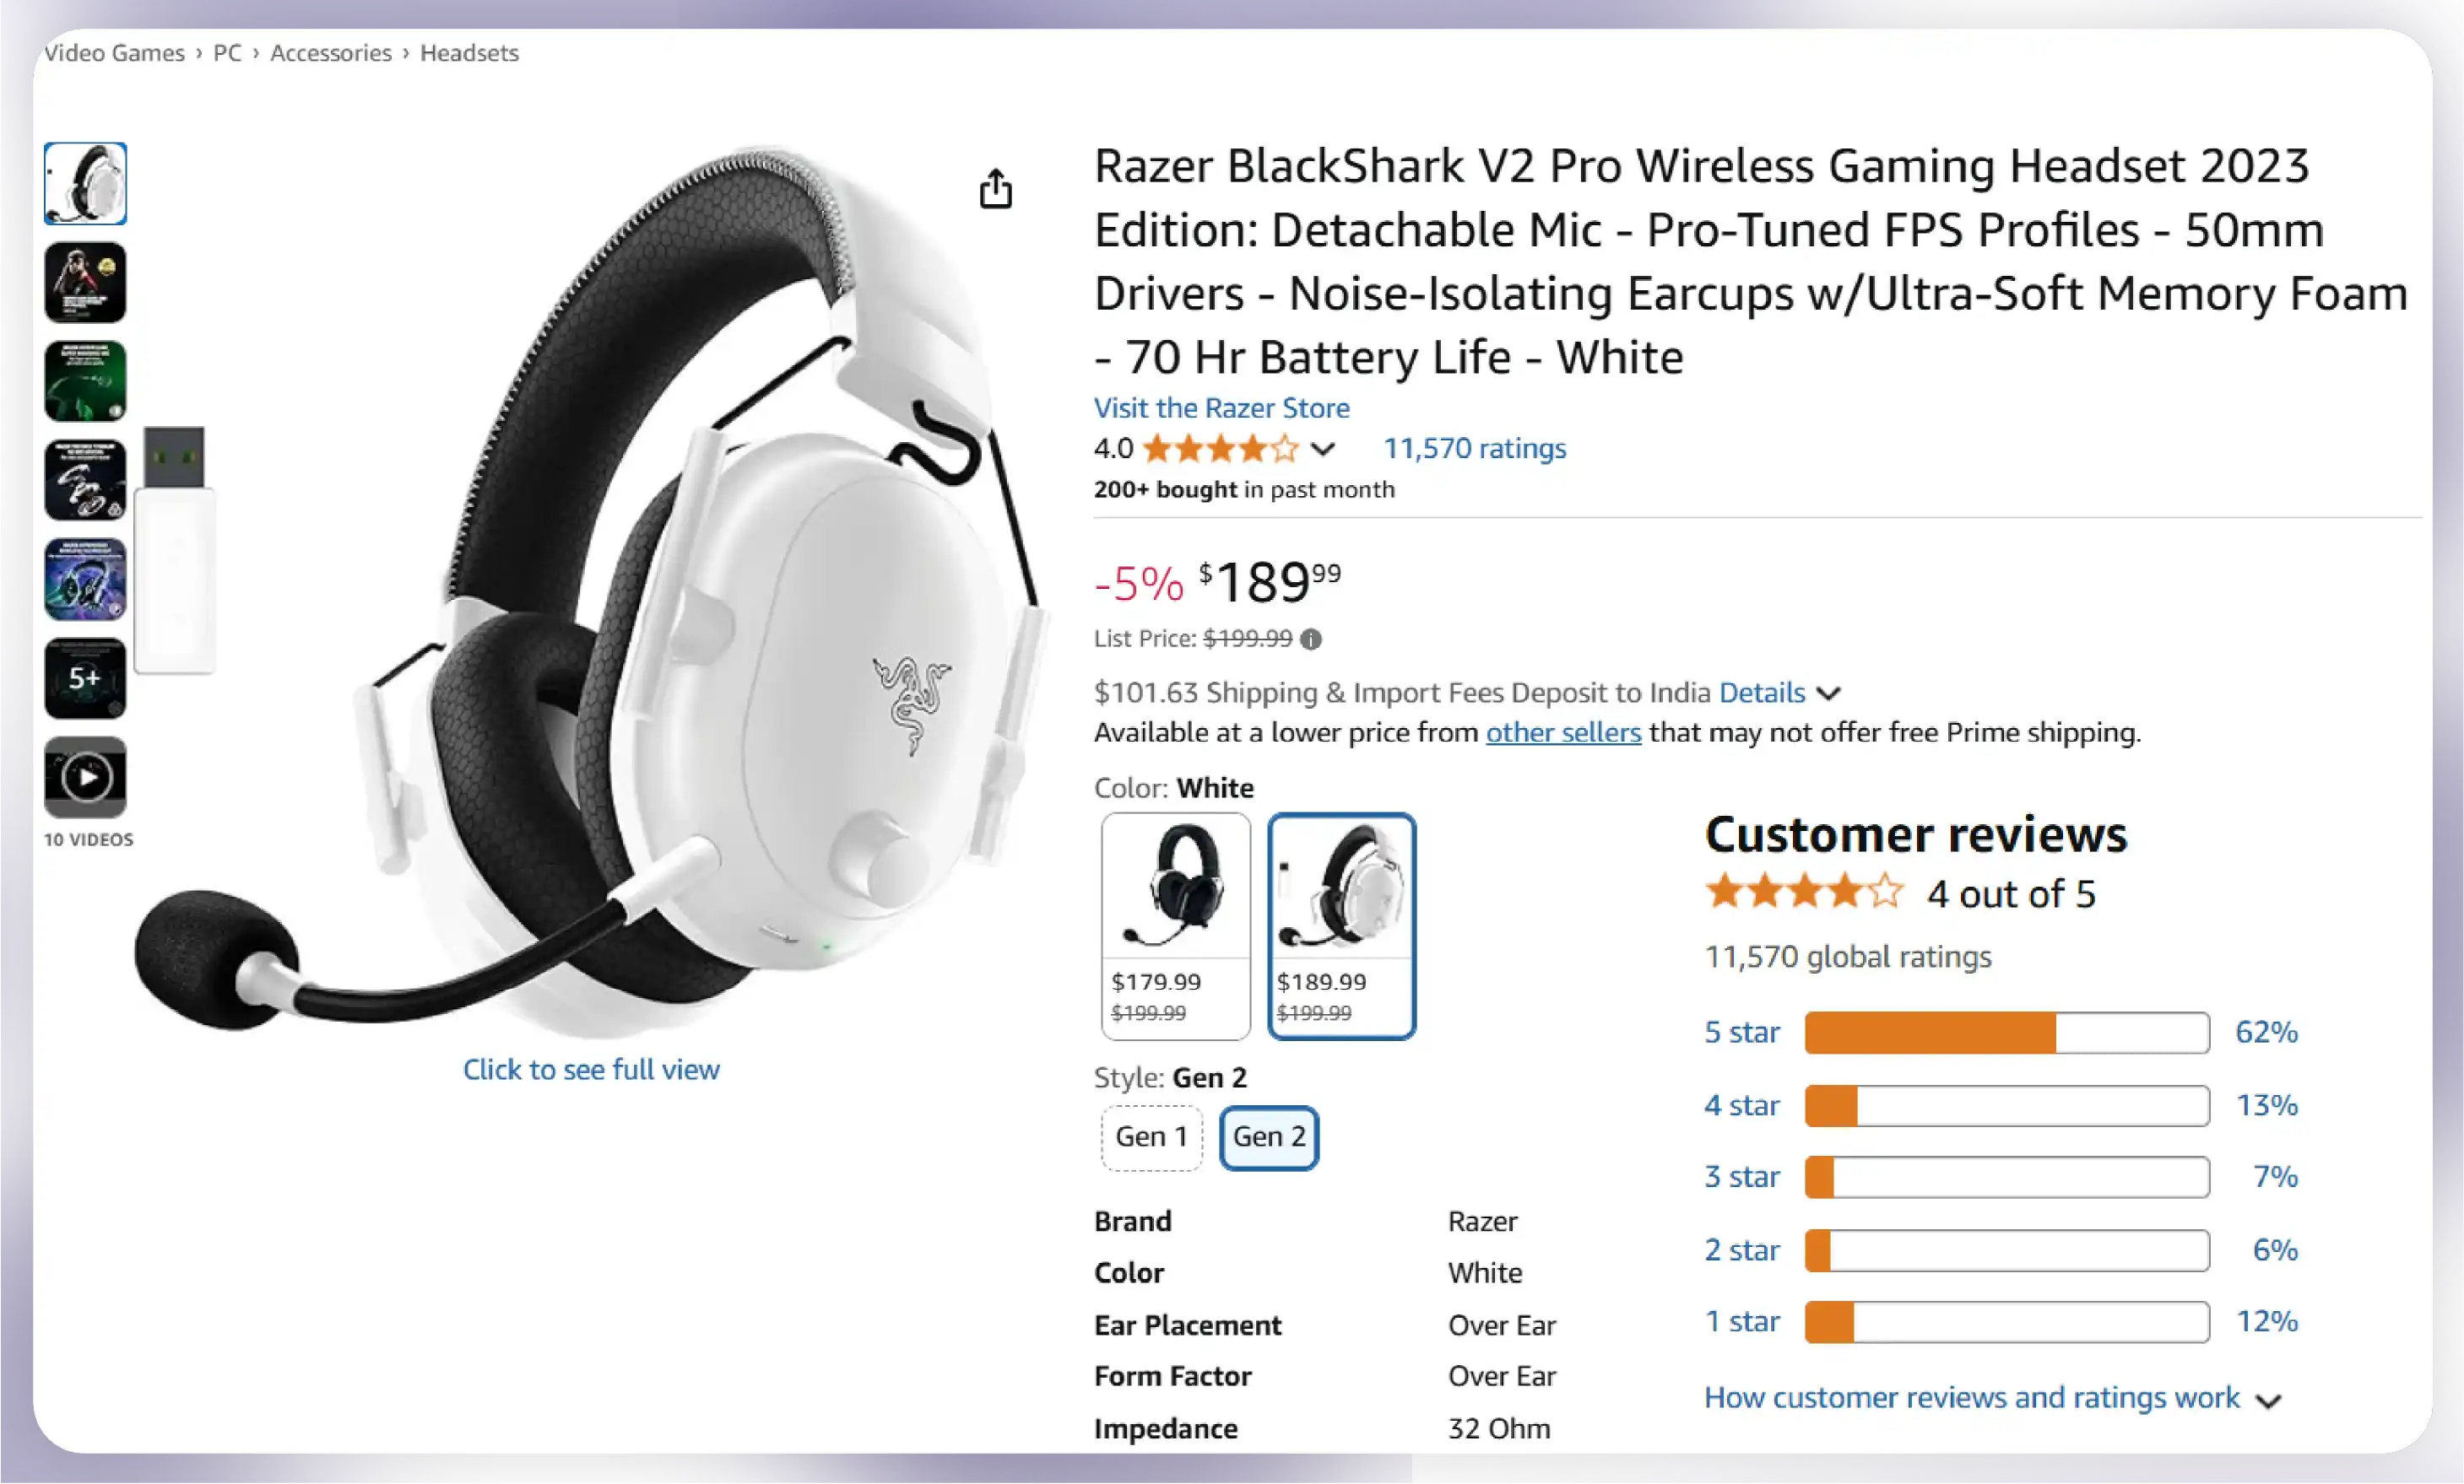Select the first white headset thumbnail
Viewport: 2464px width, 1484px height.
tap(85, 183)
